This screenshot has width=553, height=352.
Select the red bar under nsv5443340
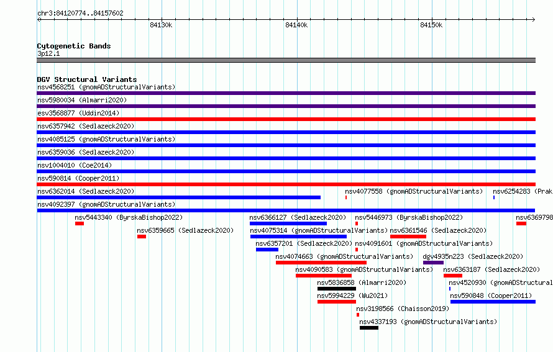point(80,223)
